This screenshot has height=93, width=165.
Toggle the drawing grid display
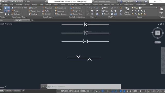(x=88, y=91)
